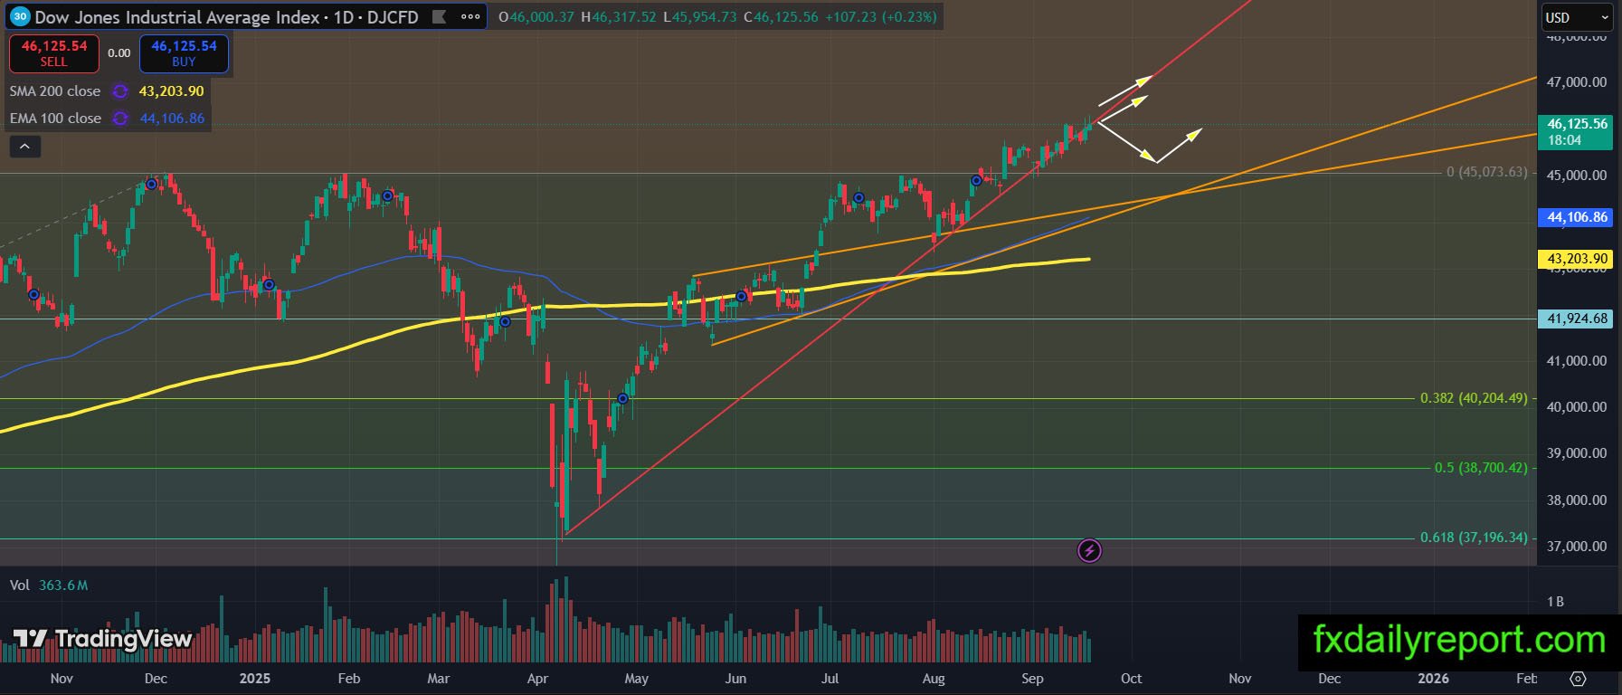Select the SMA 200 close legend label

pyautogui.click(x=55, y=91)
